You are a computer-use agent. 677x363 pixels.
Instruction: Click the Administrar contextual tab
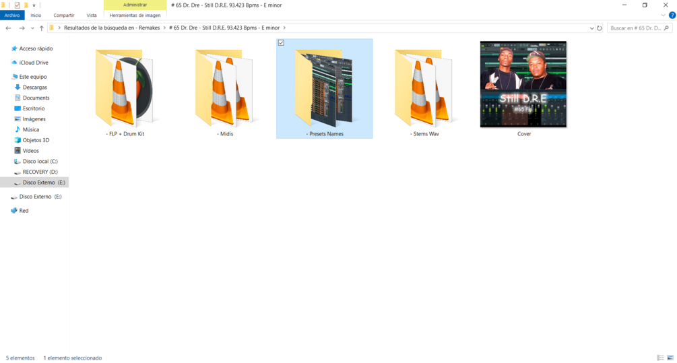pyautogui.click(x=135, y=5)
